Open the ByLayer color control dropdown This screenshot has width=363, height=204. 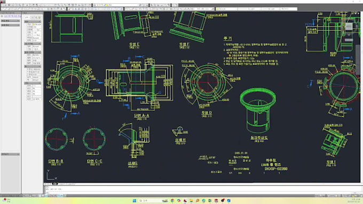[227, 9]
